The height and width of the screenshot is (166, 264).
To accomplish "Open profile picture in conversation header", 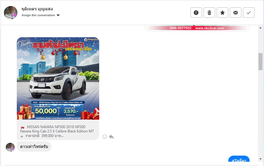I will click(11, 13).
